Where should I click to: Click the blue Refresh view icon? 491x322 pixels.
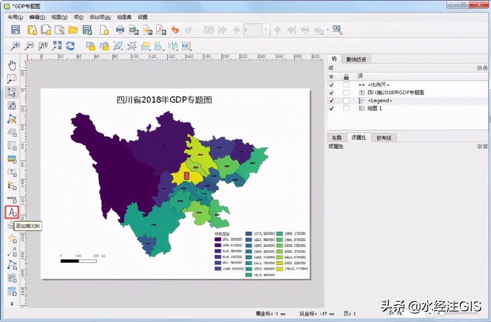coord(70,46)
